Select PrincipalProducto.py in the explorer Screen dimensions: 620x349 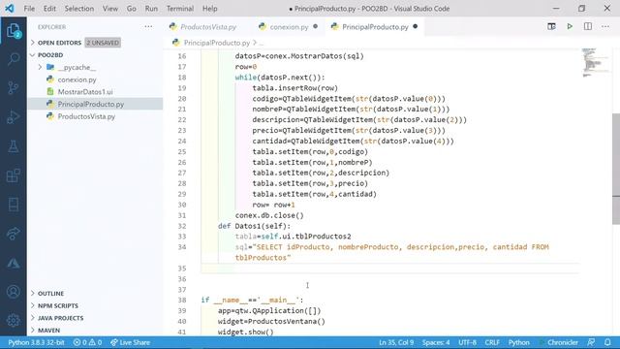point(90,104)
